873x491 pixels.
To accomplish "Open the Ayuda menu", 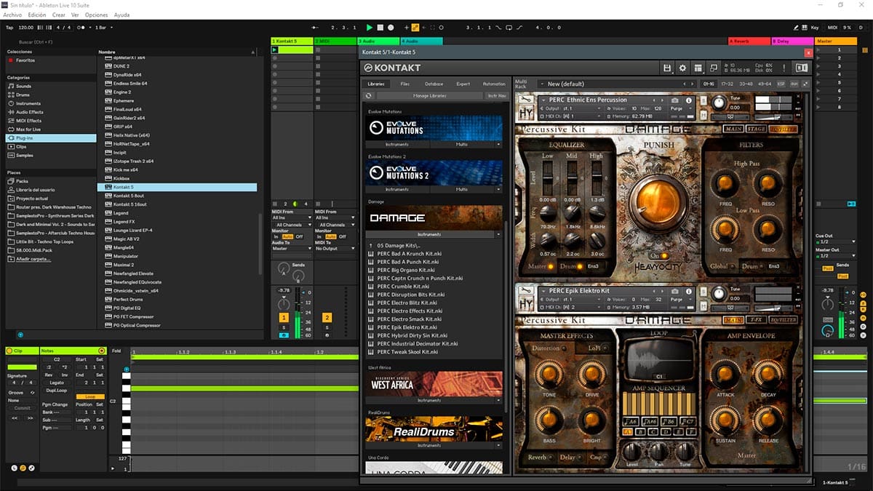I will [122, 15].
